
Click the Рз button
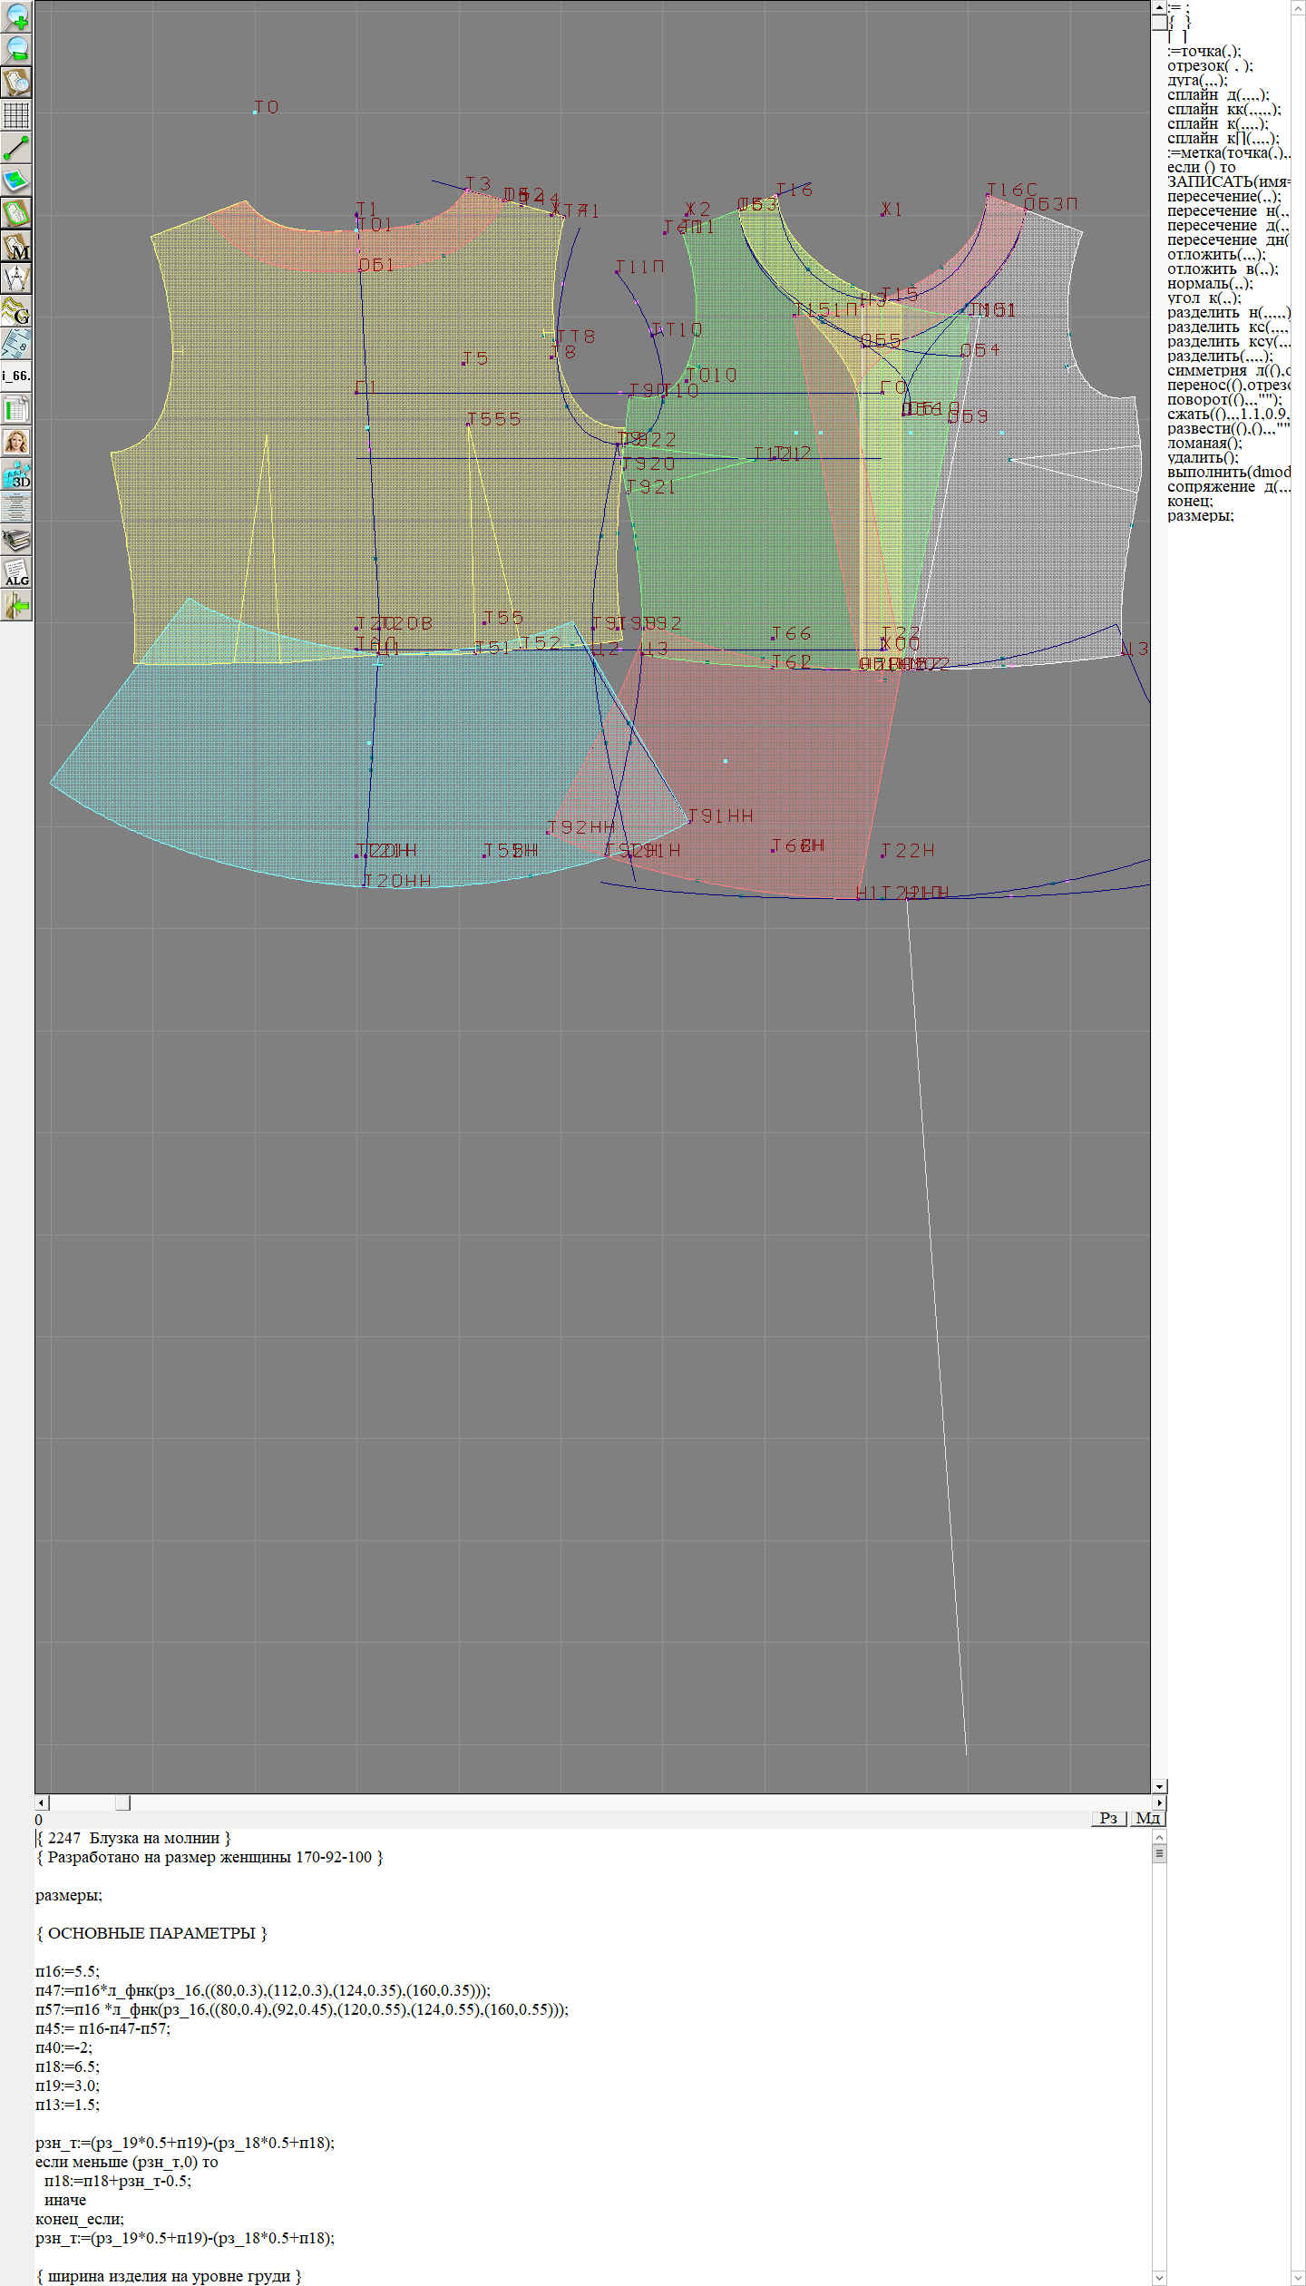(1108, 1818)
